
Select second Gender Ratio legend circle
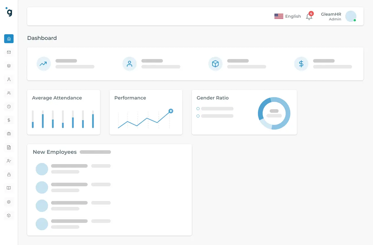click(x=198, y=116)
